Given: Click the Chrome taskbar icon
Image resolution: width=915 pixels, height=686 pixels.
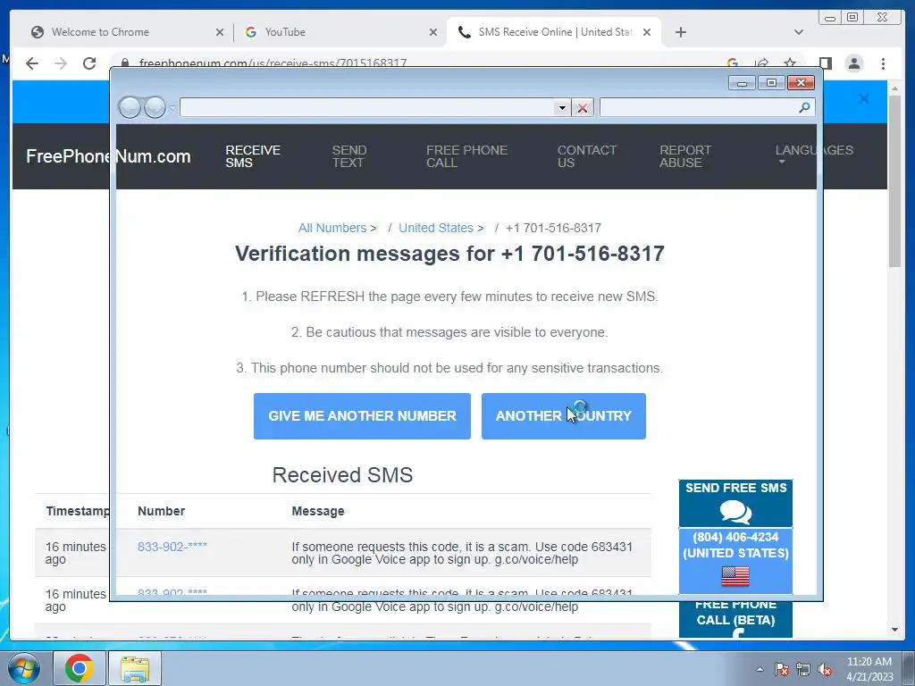Looking at the screenshot, I should pyautogui.click(x=80, y=668).
